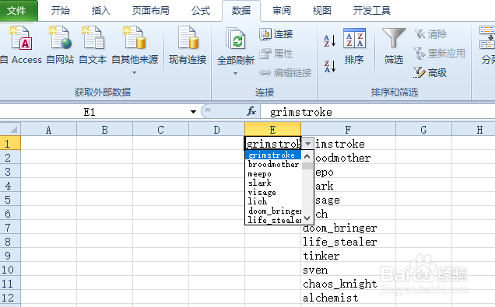The image size is (495, 307).
Task: Expand the Refresh All dropdown arrow
Action: [x=236, y=73]
